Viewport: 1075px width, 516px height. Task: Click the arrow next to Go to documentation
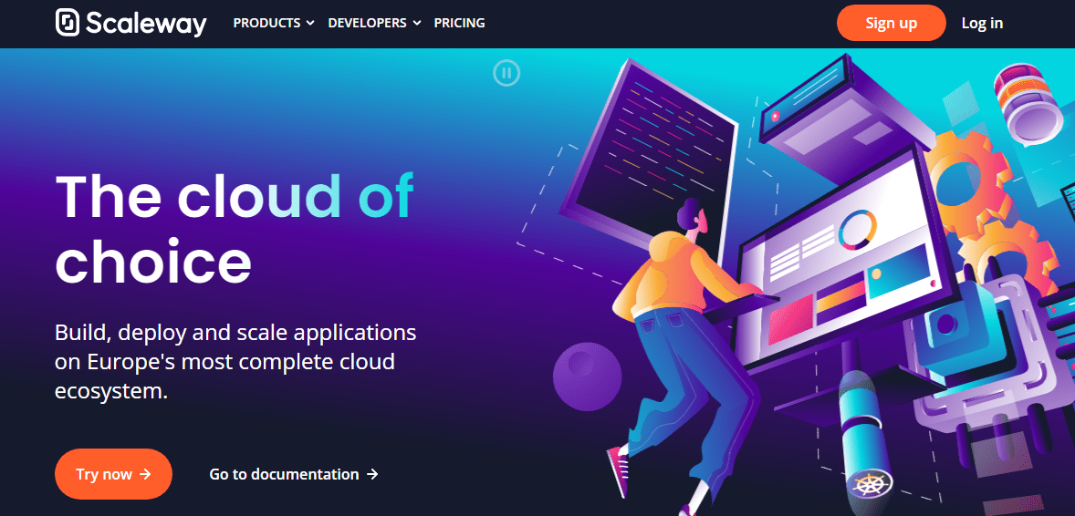click(x=372, y=474)
